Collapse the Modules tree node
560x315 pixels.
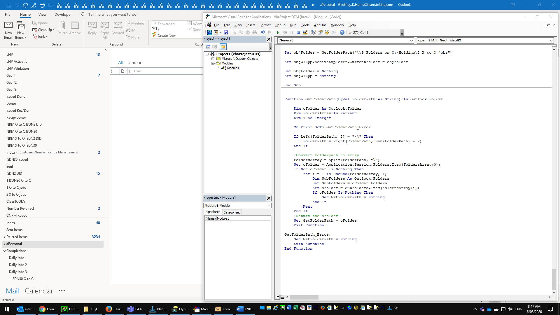pos(213,63)
